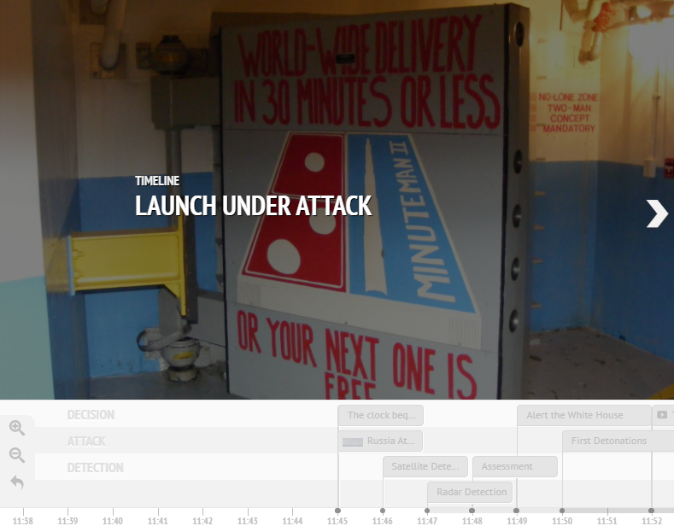Image resolution: width=674 pixels, height=526 pixels.
Task: Click the video event marker at the right edge
Action: pyautogui.click(x=663, y=415)
